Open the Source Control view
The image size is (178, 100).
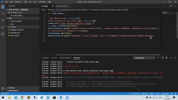3,20
